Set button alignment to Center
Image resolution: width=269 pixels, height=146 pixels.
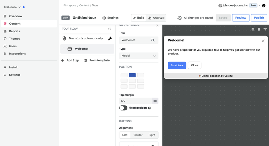[x=138, y=135]
